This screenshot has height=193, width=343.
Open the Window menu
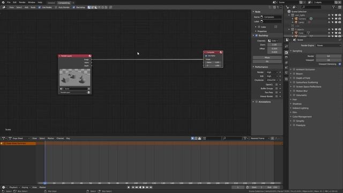(32, 2)
